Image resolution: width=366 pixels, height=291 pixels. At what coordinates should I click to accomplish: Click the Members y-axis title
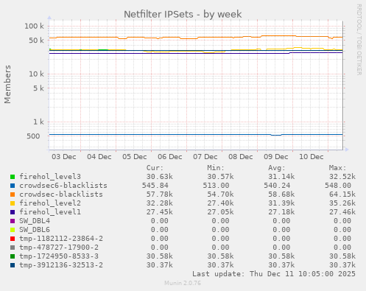(x=7, y=84)
